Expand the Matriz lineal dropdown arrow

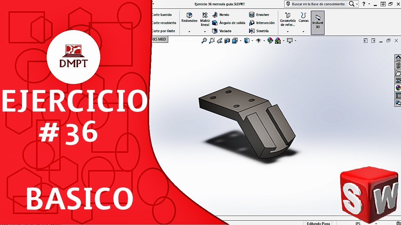coord(205,32)
